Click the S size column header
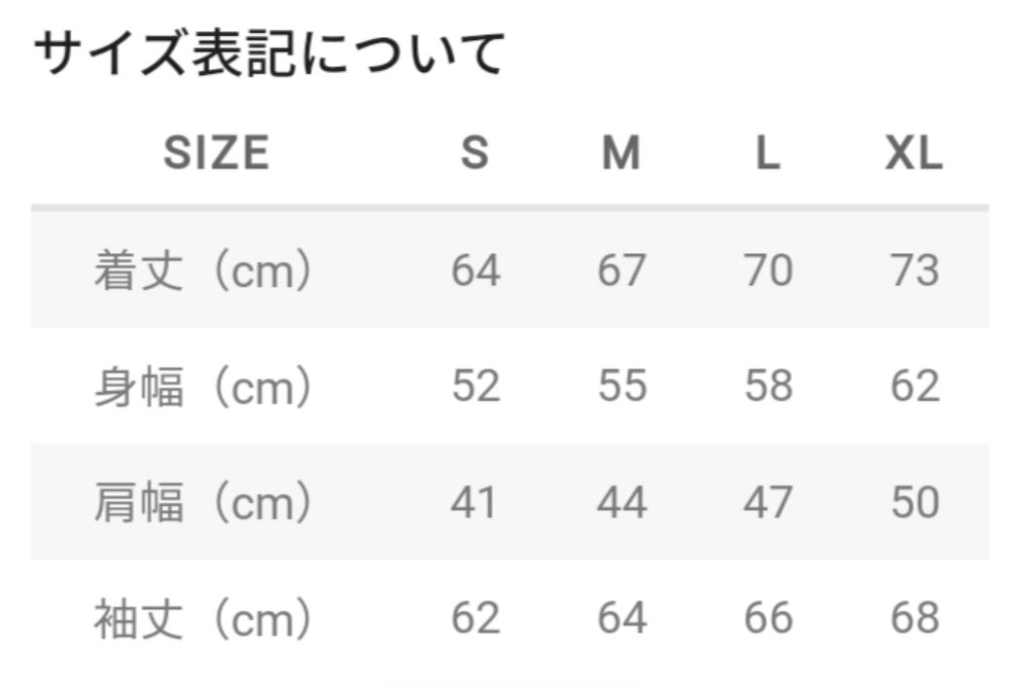Screen dimensions: 1014x686 [x=474, y=154]
